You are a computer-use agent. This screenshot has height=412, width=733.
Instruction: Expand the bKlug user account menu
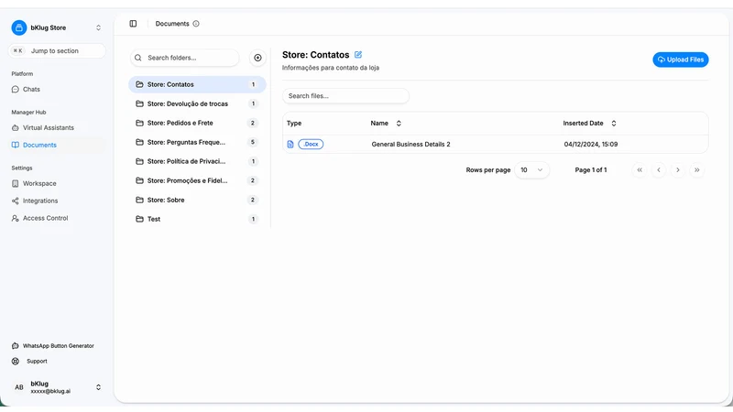point(98,387)
